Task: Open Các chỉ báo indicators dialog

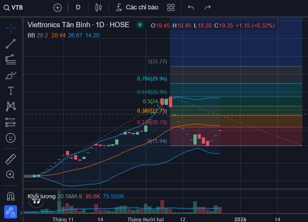Action: tap(137, 7)
